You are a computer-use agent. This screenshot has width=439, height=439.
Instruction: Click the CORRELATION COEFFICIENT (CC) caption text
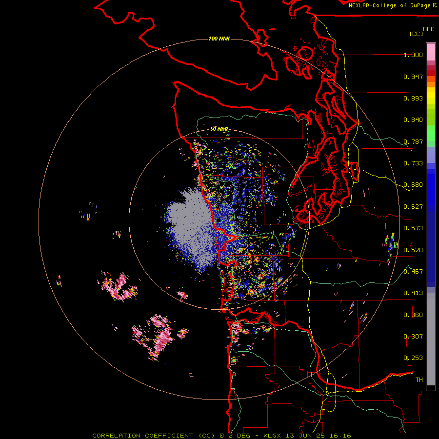pyautogui.click(x=155, y=436)
